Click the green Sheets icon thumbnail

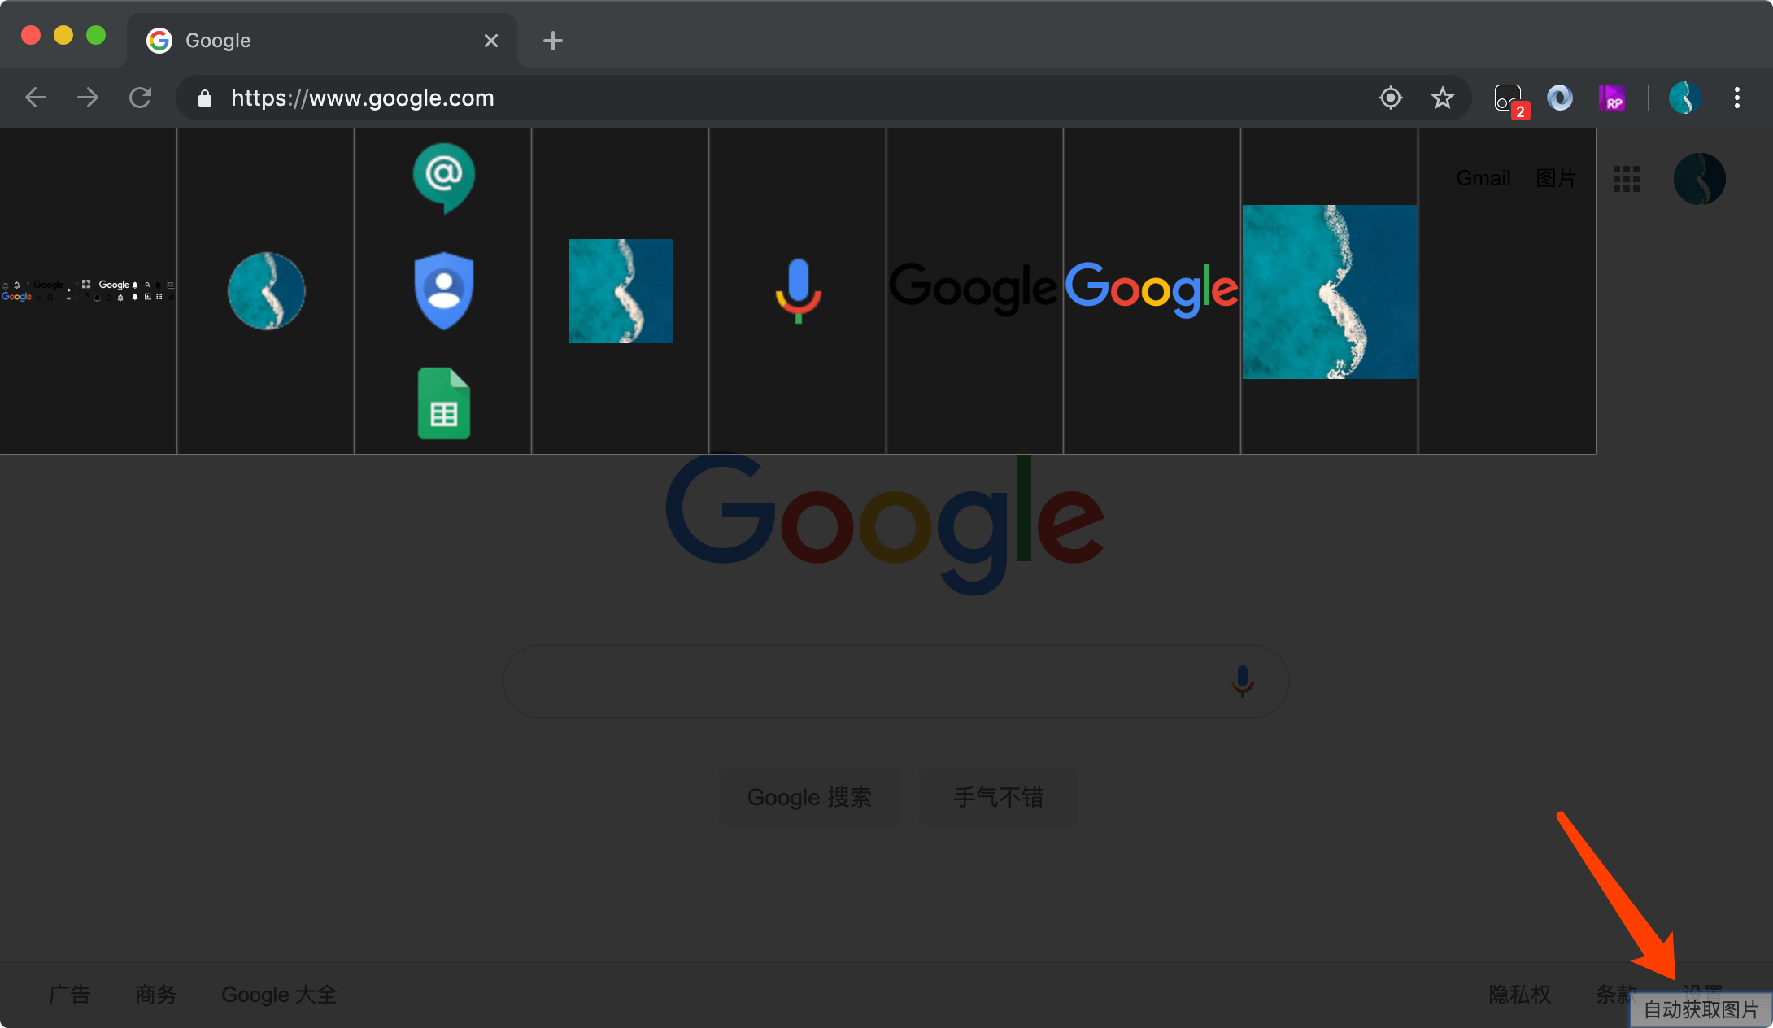pos(444,403)
